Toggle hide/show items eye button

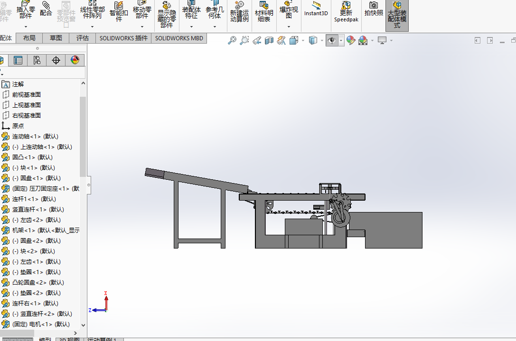tap(332, 41)
